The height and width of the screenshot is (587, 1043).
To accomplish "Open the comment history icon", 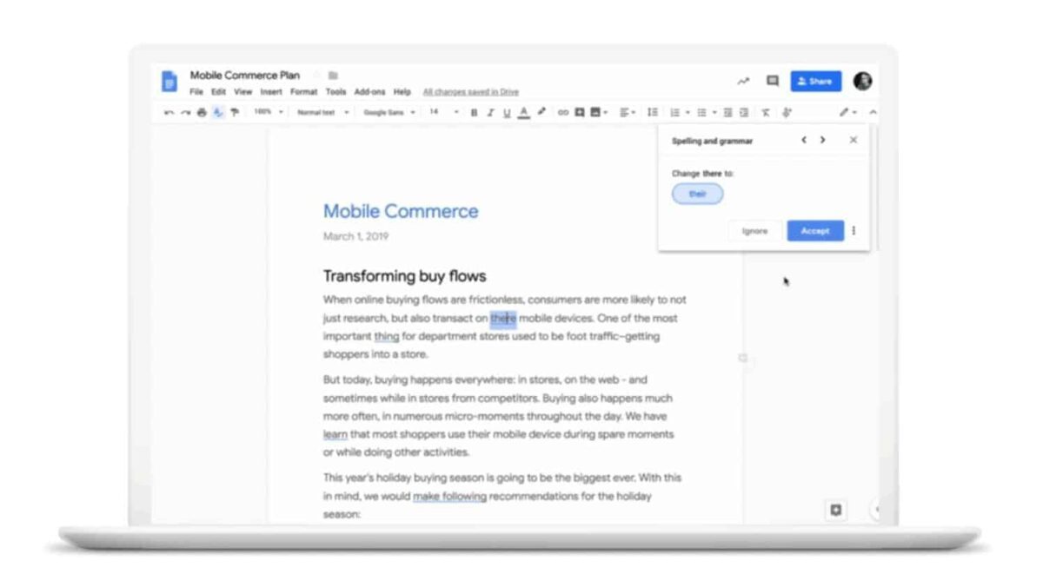I will (772, 81).
